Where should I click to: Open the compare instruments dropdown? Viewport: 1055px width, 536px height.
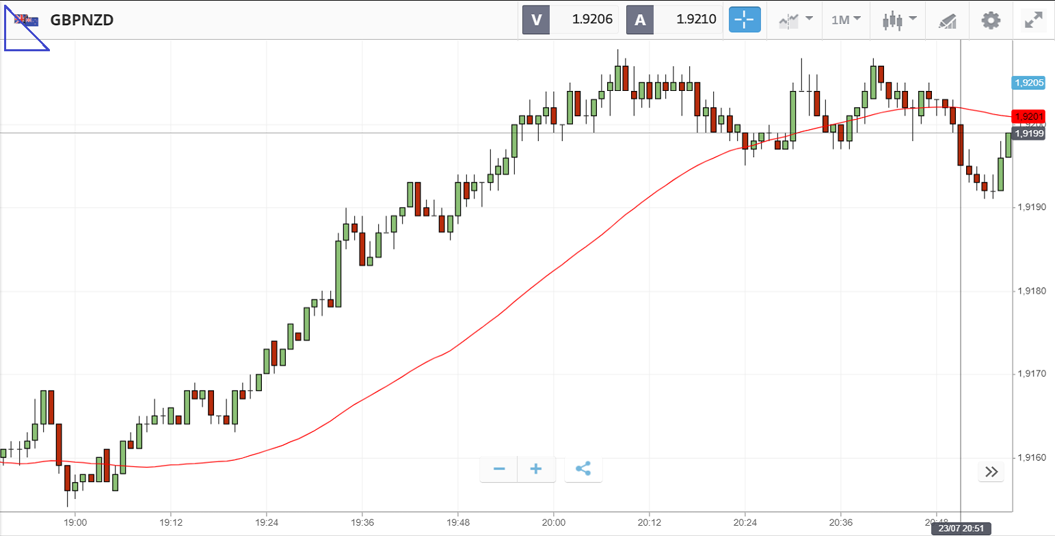[x=795, y=20]
